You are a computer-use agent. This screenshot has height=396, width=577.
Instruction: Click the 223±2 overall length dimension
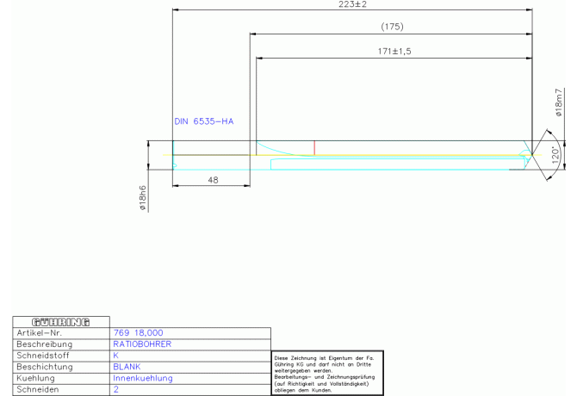pos(352,5)
